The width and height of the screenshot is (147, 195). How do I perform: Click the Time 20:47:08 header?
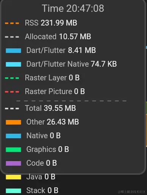(73, 8)
